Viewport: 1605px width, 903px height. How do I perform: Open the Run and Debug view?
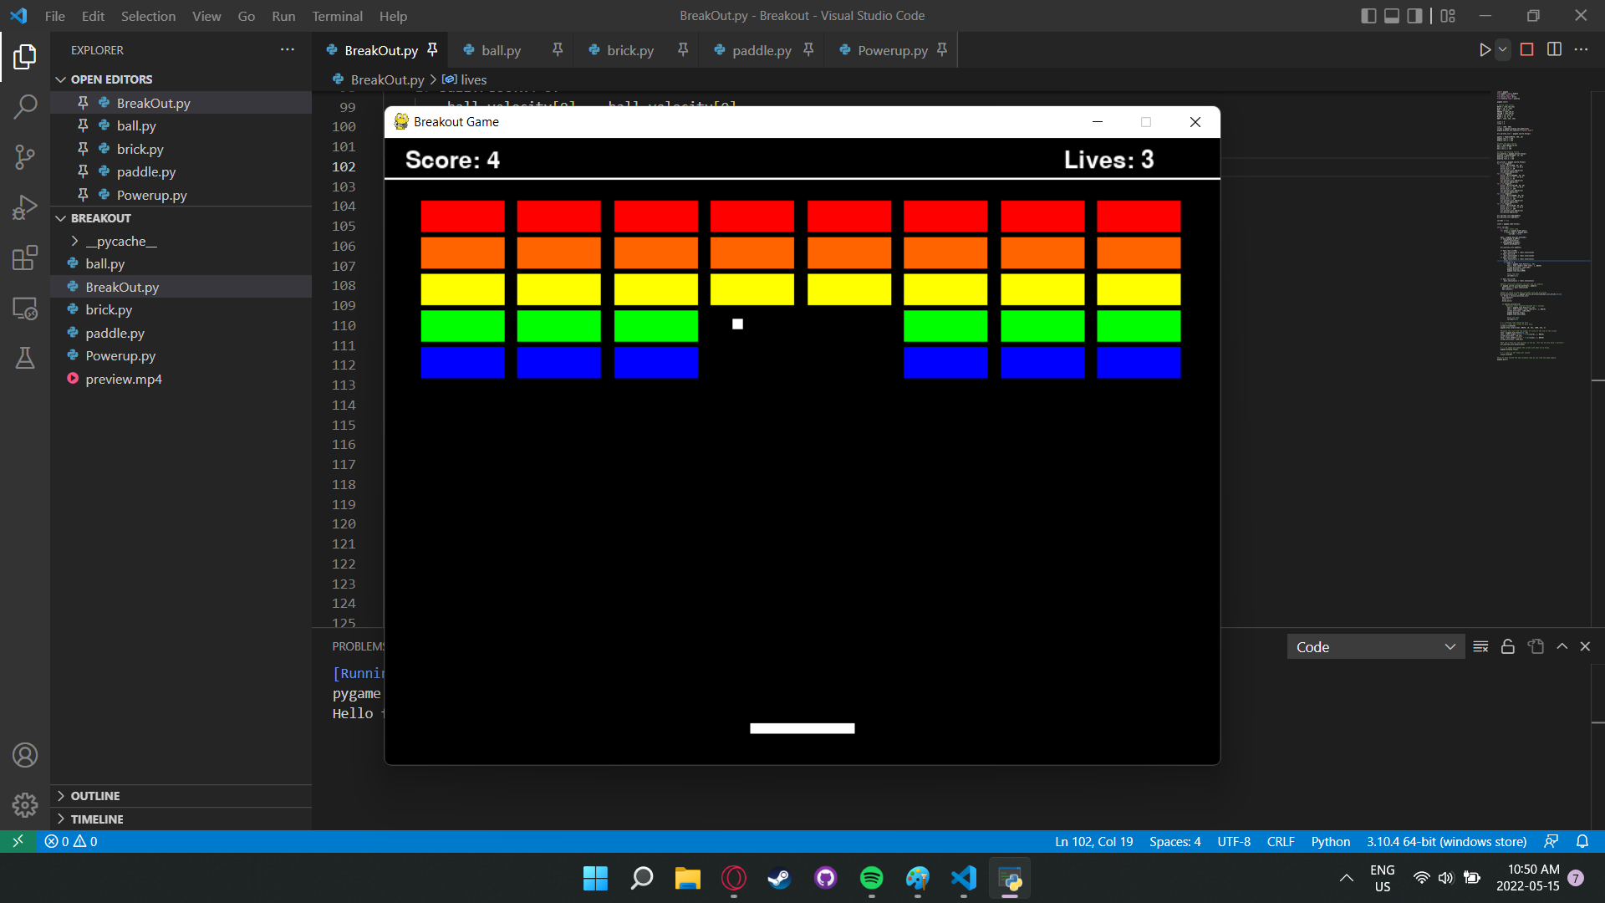(x=25, y=207)
